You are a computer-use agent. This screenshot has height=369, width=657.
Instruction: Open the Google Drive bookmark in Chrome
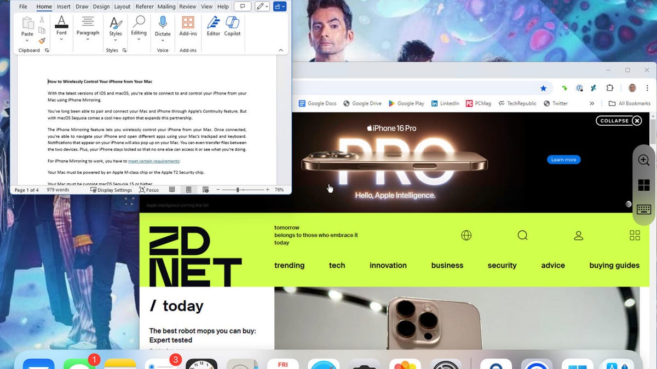362,103
